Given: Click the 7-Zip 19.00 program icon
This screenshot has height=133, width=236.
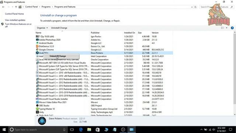Looking at the screenshot, I should 37,36.
